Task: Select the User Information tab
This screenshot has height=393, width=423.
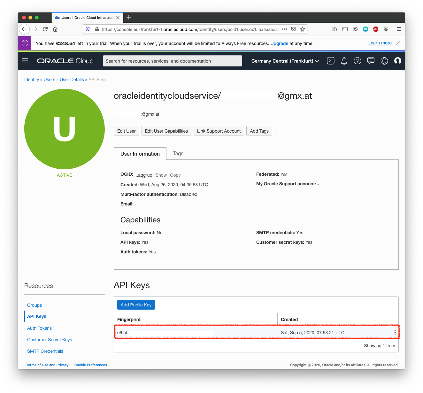Action: point(140,154)
